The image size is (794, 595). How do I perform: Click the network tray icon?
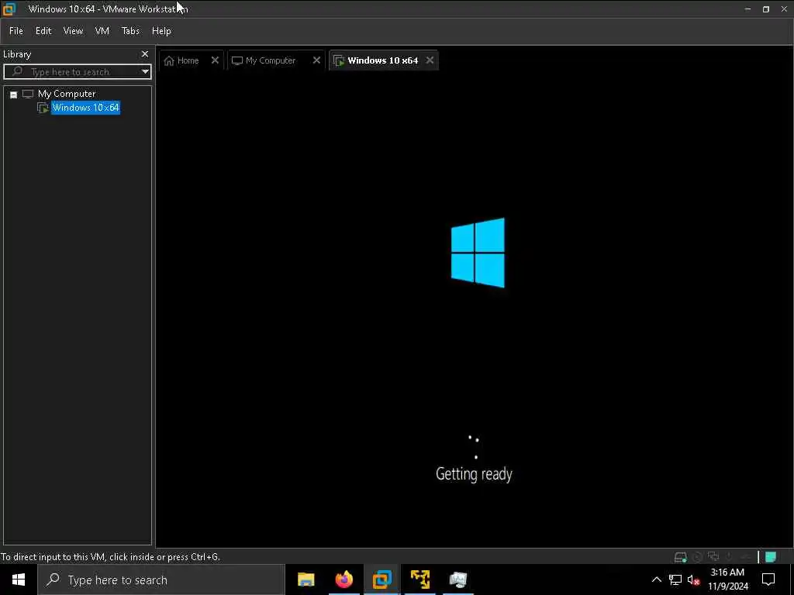point(675,580)
